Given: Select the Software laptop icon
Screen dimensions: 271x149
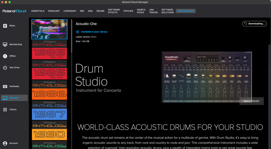Looking at the screenshot, I should pyautogui.click(x=5, y=98).
